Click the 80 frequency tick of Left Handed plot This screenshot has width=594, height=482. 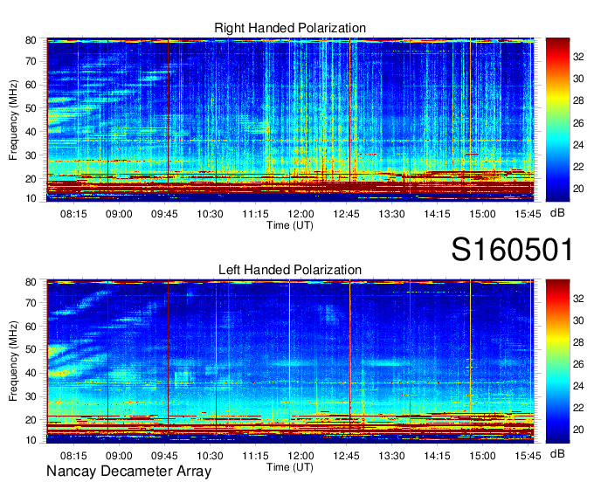pos(31,282)
